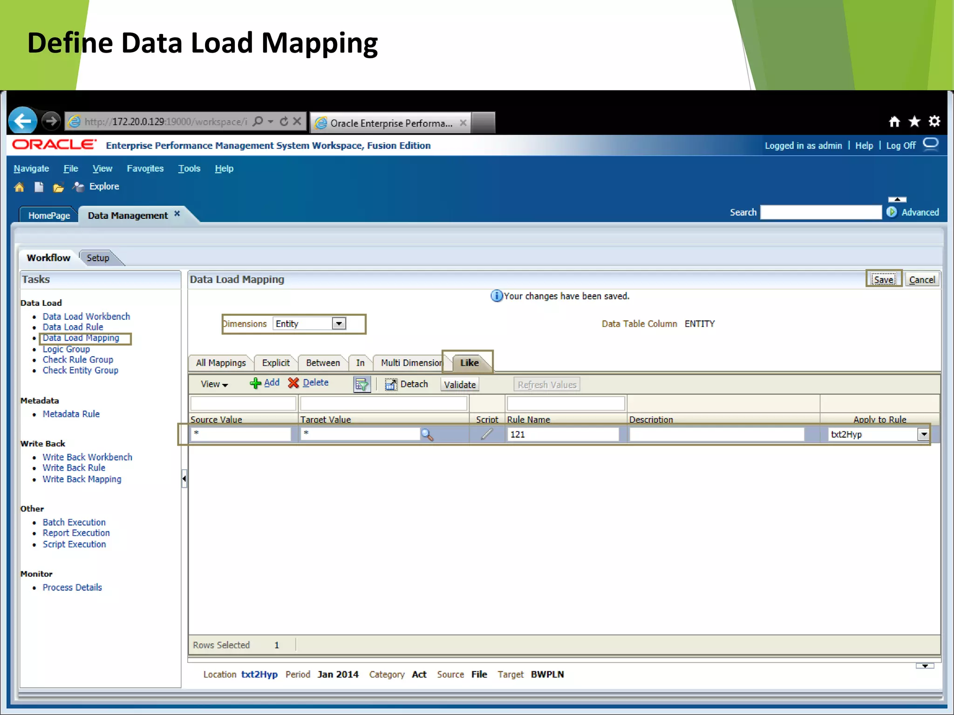
Task: Expand the Apply to Rule txt2Hyp dropdown
Action: click(923, 434)
